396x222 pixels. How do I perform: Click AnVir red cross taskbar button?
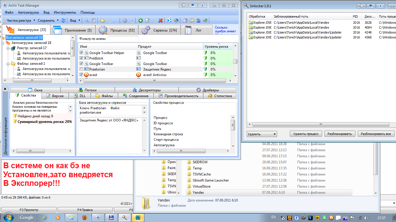[x=98, y=218]
